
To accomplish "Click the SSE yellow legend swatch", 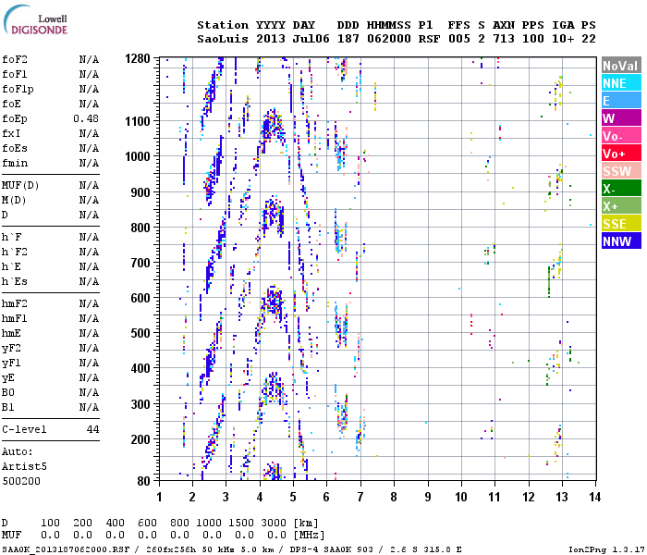I will click(x=621, y=224).
